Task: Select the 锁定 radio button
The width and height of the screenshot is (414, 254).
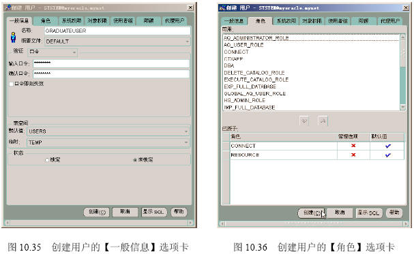Action: tap(47, 159)
